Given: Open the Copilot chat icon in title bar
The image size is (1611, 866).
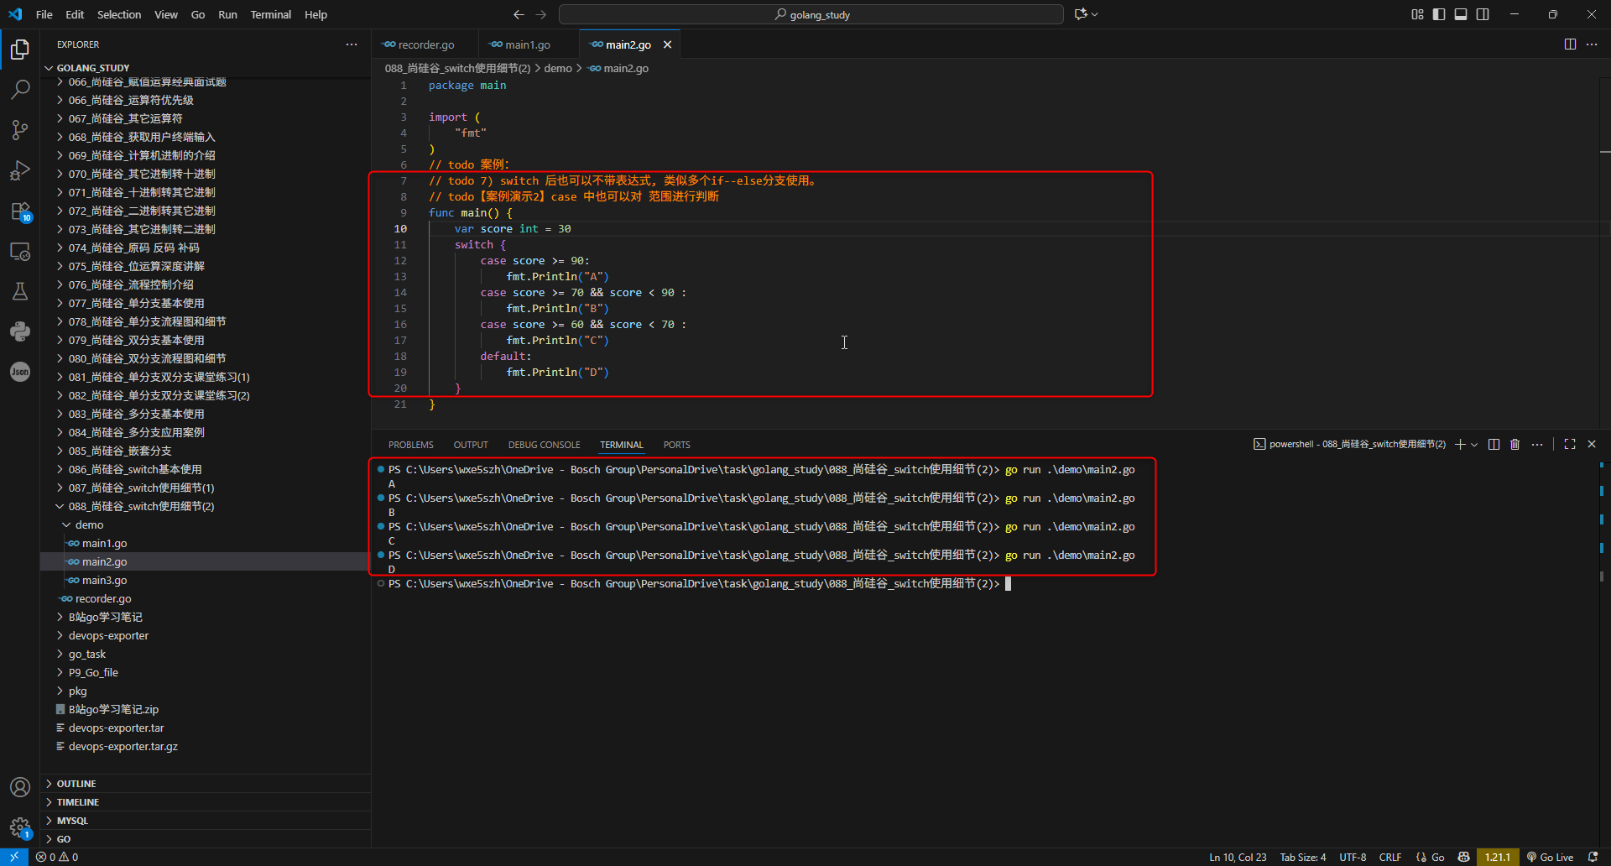Looking at the screenshot, I should pyautogui.click(x=1081, y=14).
